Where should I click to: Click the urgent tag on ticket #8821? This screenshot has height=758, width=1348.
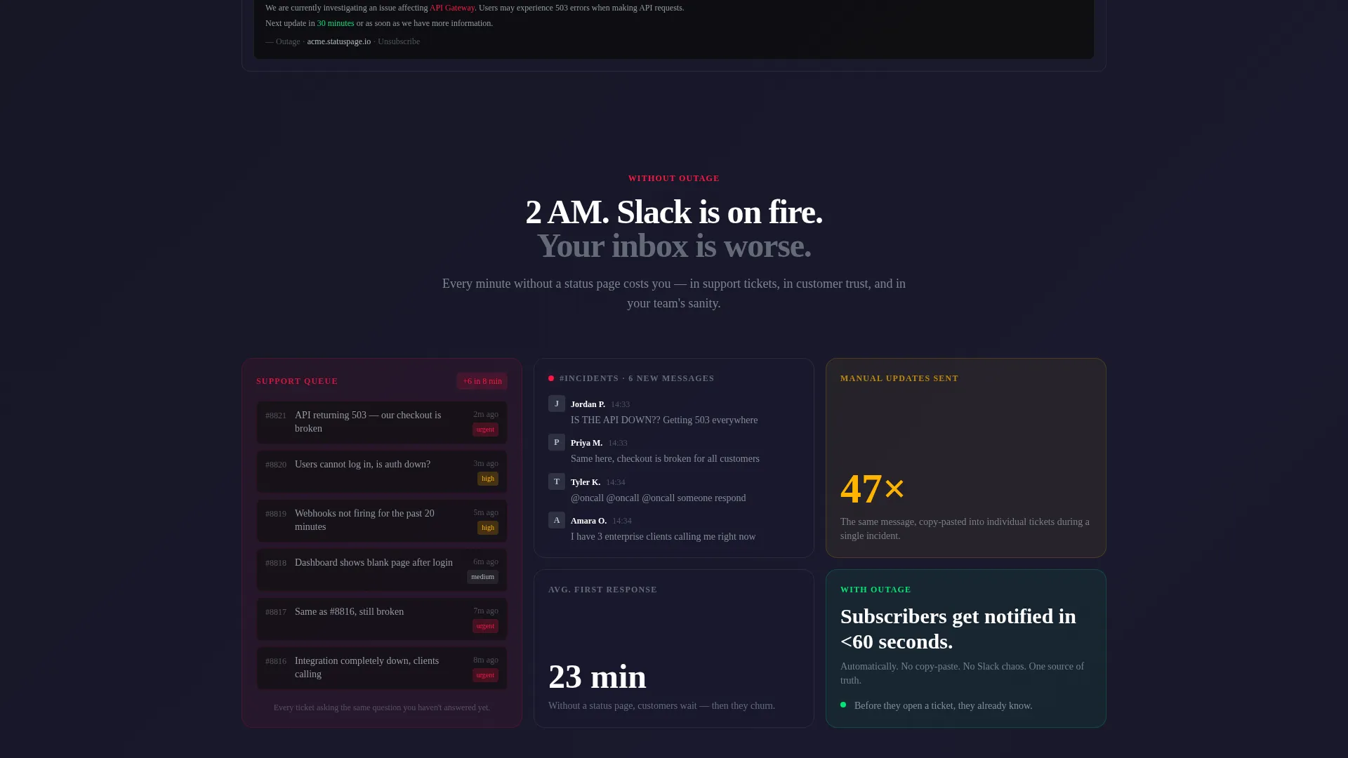coord(485,430)
